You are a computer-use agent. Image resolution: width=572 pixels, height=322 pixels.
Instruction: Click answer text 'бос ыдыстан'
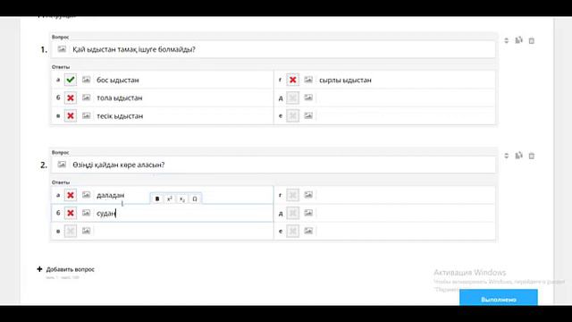(117, 80)
